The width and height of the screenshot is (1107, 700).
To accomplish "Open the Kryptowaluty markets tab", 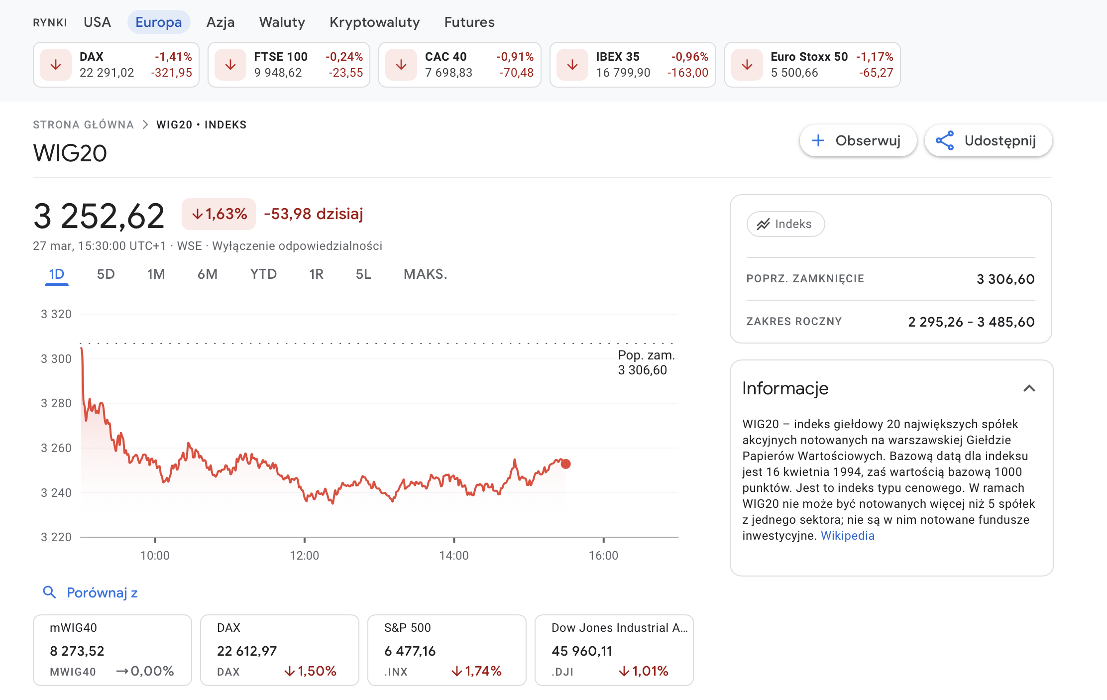I will click(374, 22).
